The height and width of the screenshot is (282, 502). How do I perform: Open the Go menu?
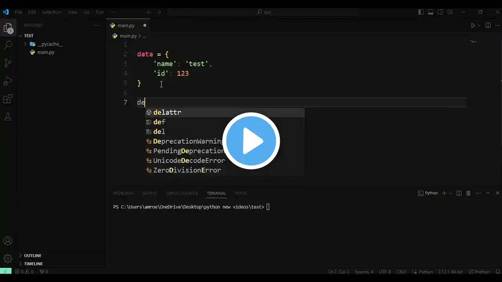point(86,12)
